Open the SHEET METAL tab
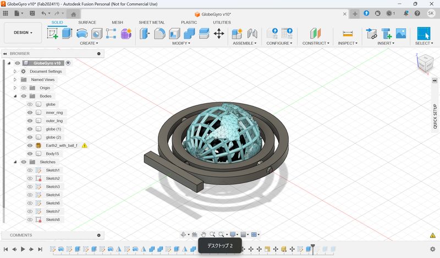Screen dimensions: 440x258 click(152, 23)
